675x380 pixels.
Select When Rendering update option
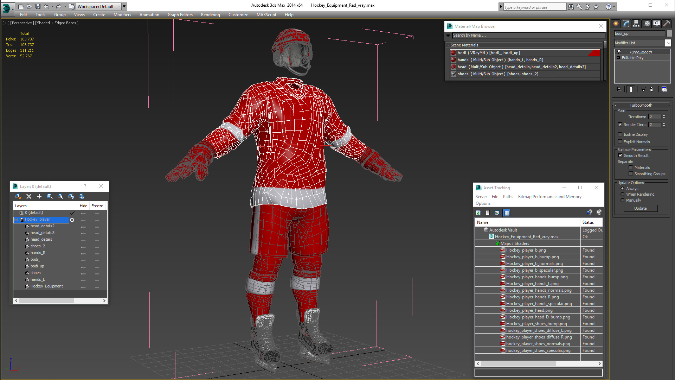click(x=622, y=194)
